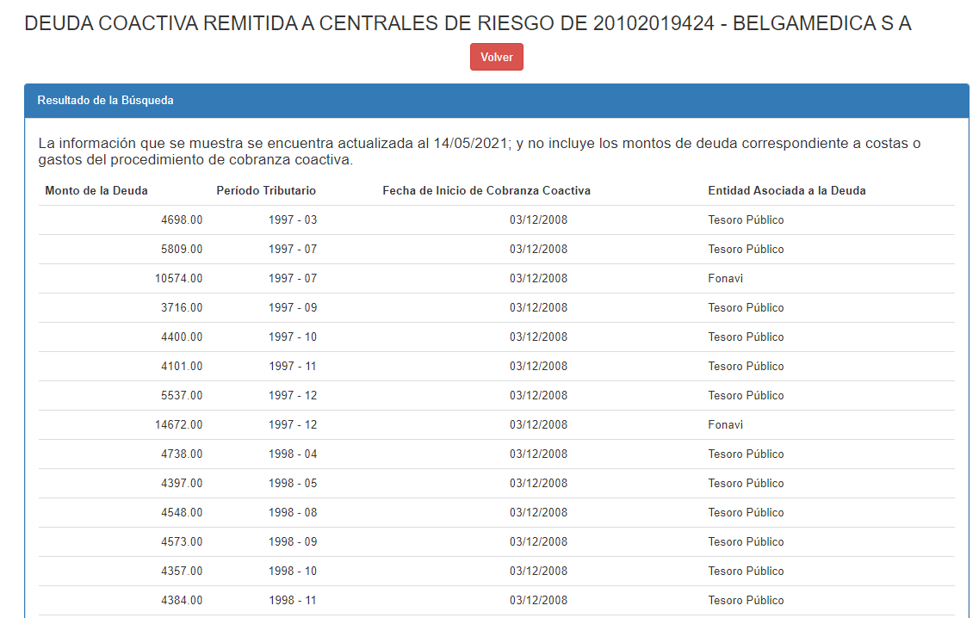Click Fonavi in the 14672.00 row
This screenshot has height=618, width=979.
click(x=726, y=425)
